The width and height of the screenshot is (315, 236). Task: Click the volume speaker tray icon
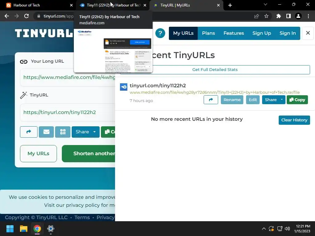(x=287, y=229)
